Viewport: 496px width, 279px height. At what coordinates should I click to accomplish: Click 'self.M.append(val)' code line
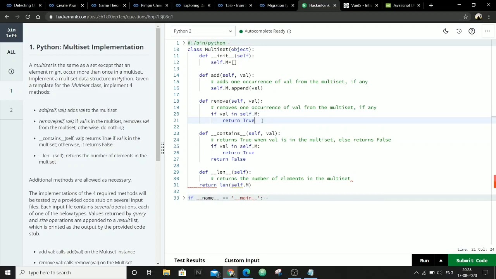[237, 88]
